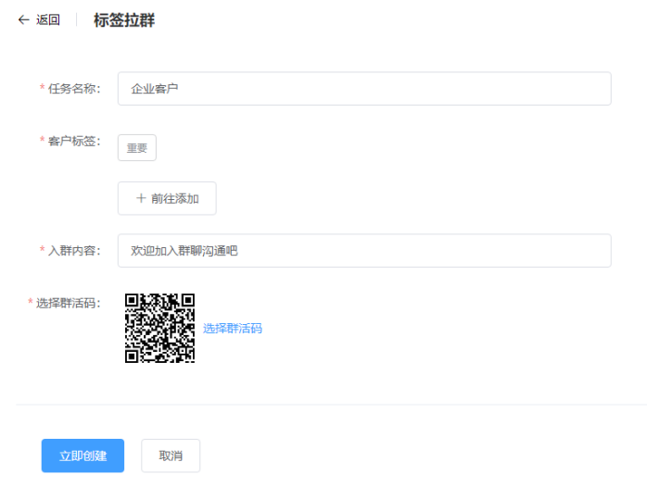Click the 标签拉群 page title
This screenshot has width=647, height=487.
coord(124,20)
